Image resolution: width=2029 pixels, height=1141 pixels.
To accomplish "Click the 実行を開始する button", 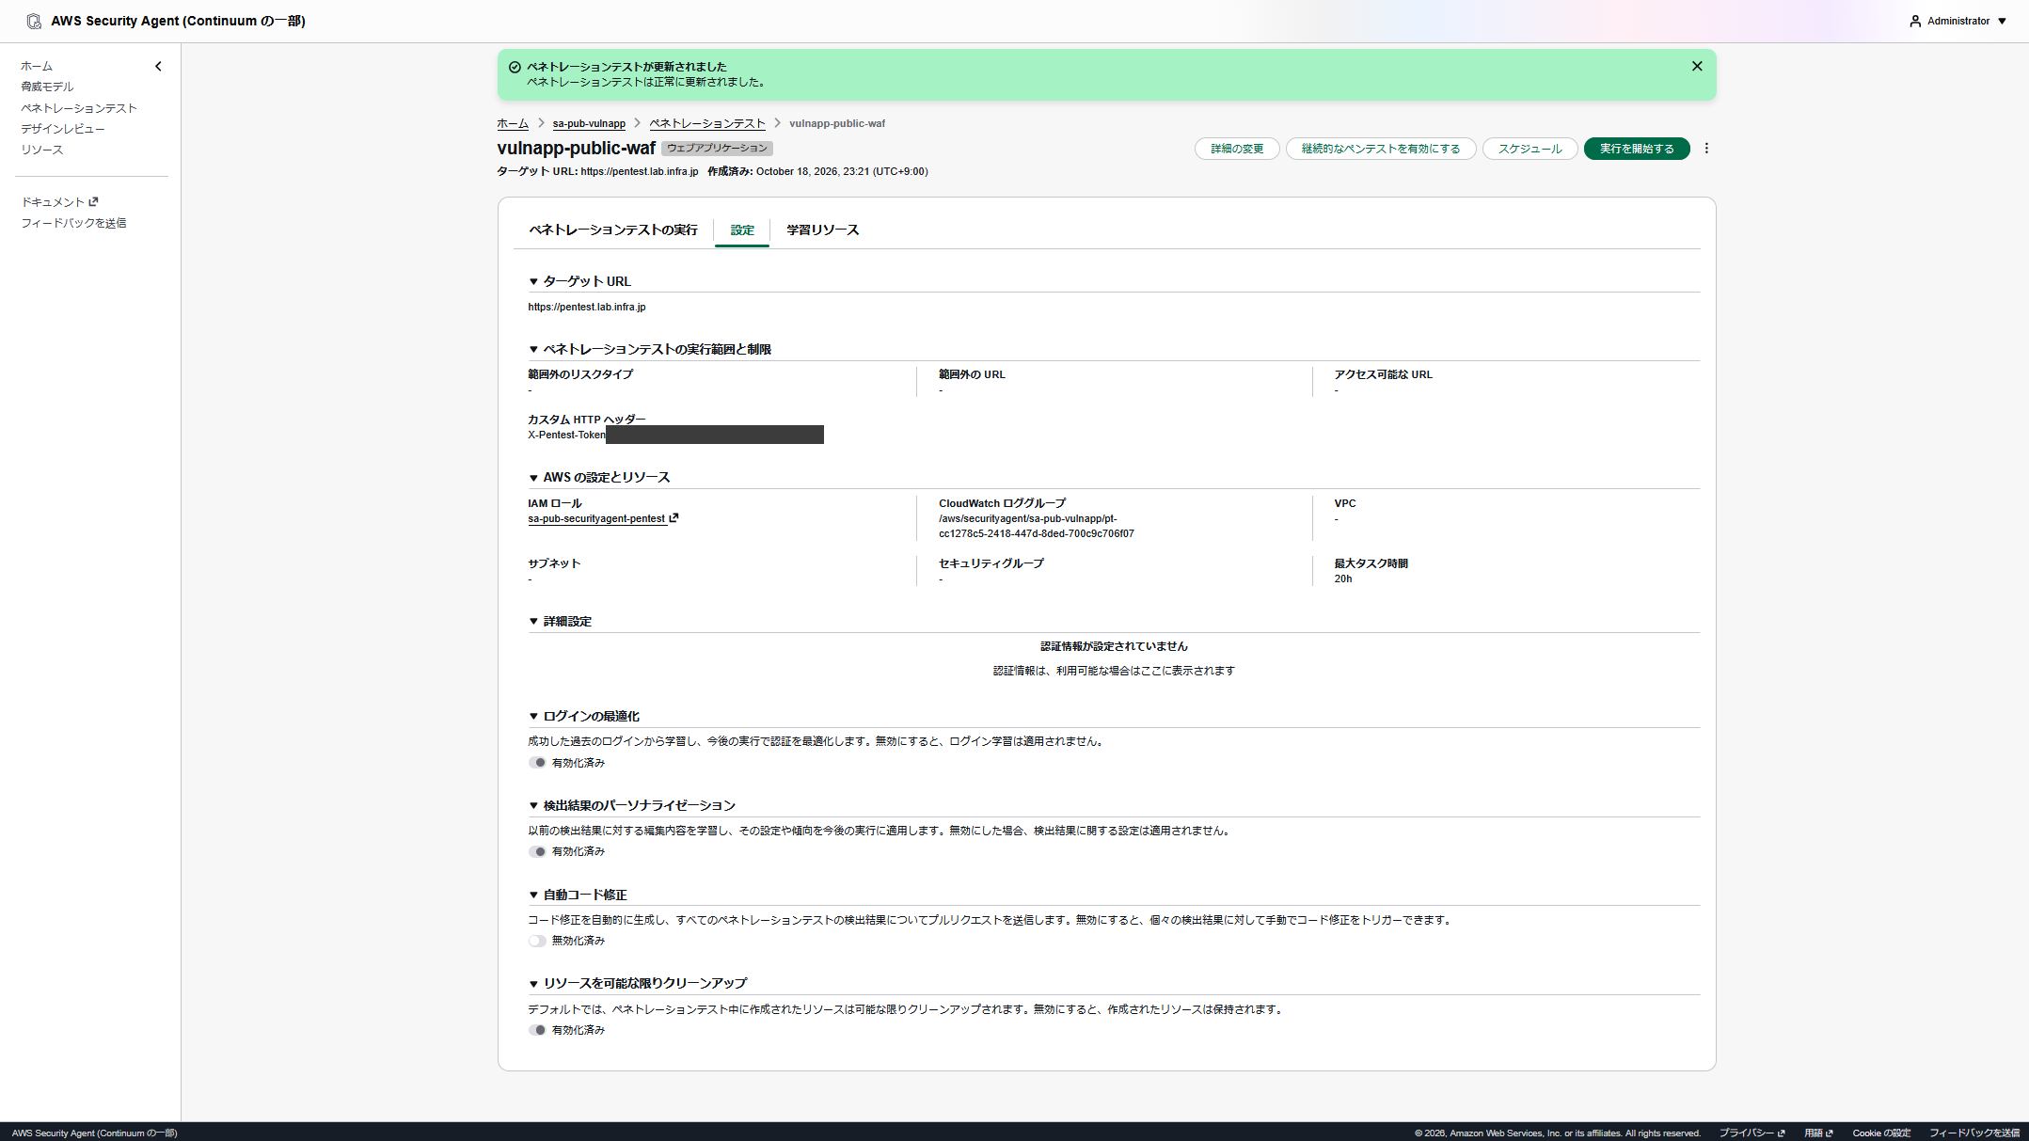I will click(x=1637, y=149).
